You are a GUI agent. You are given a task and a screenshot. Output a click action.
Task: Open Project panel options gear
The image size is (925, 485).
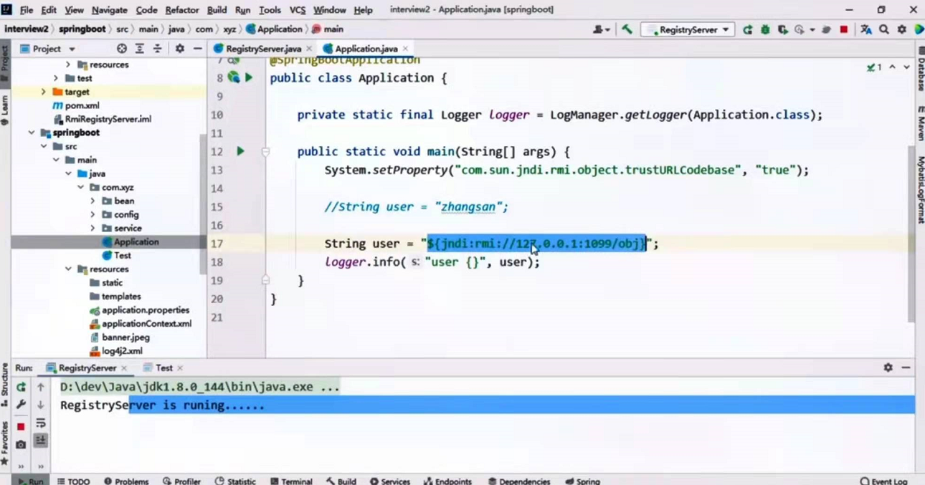(179, 49)
